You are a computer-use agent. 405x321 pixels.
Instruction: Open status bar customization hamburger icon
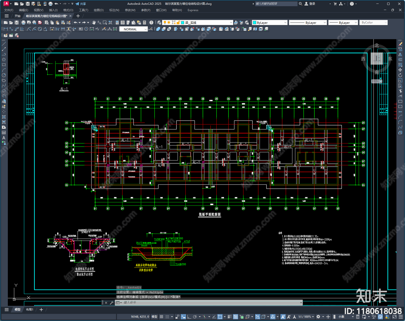click(401, 317)
